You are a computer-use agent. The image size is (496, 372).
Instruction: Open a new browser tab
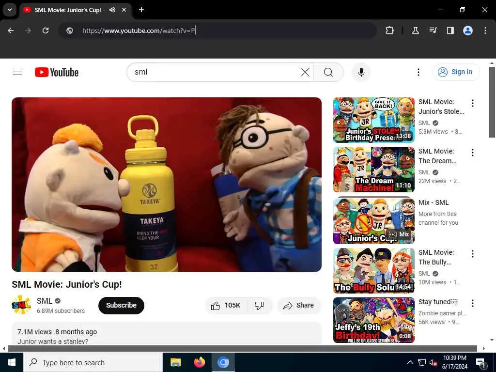click(141, 10)
